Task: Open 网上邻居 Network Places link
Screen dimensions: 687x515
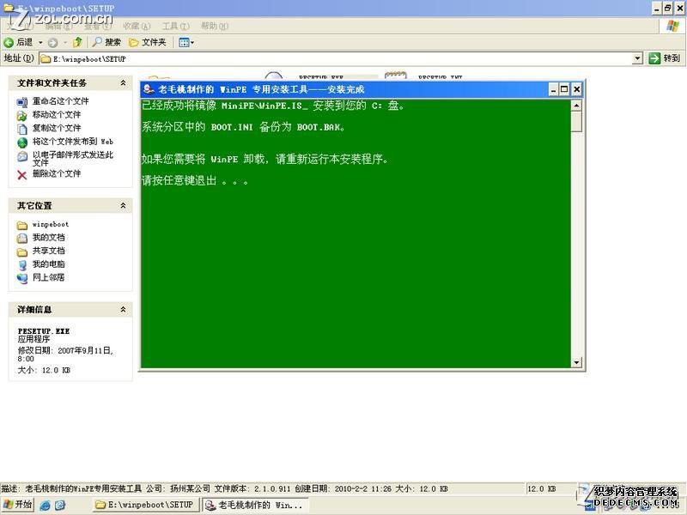Action: 49,277
